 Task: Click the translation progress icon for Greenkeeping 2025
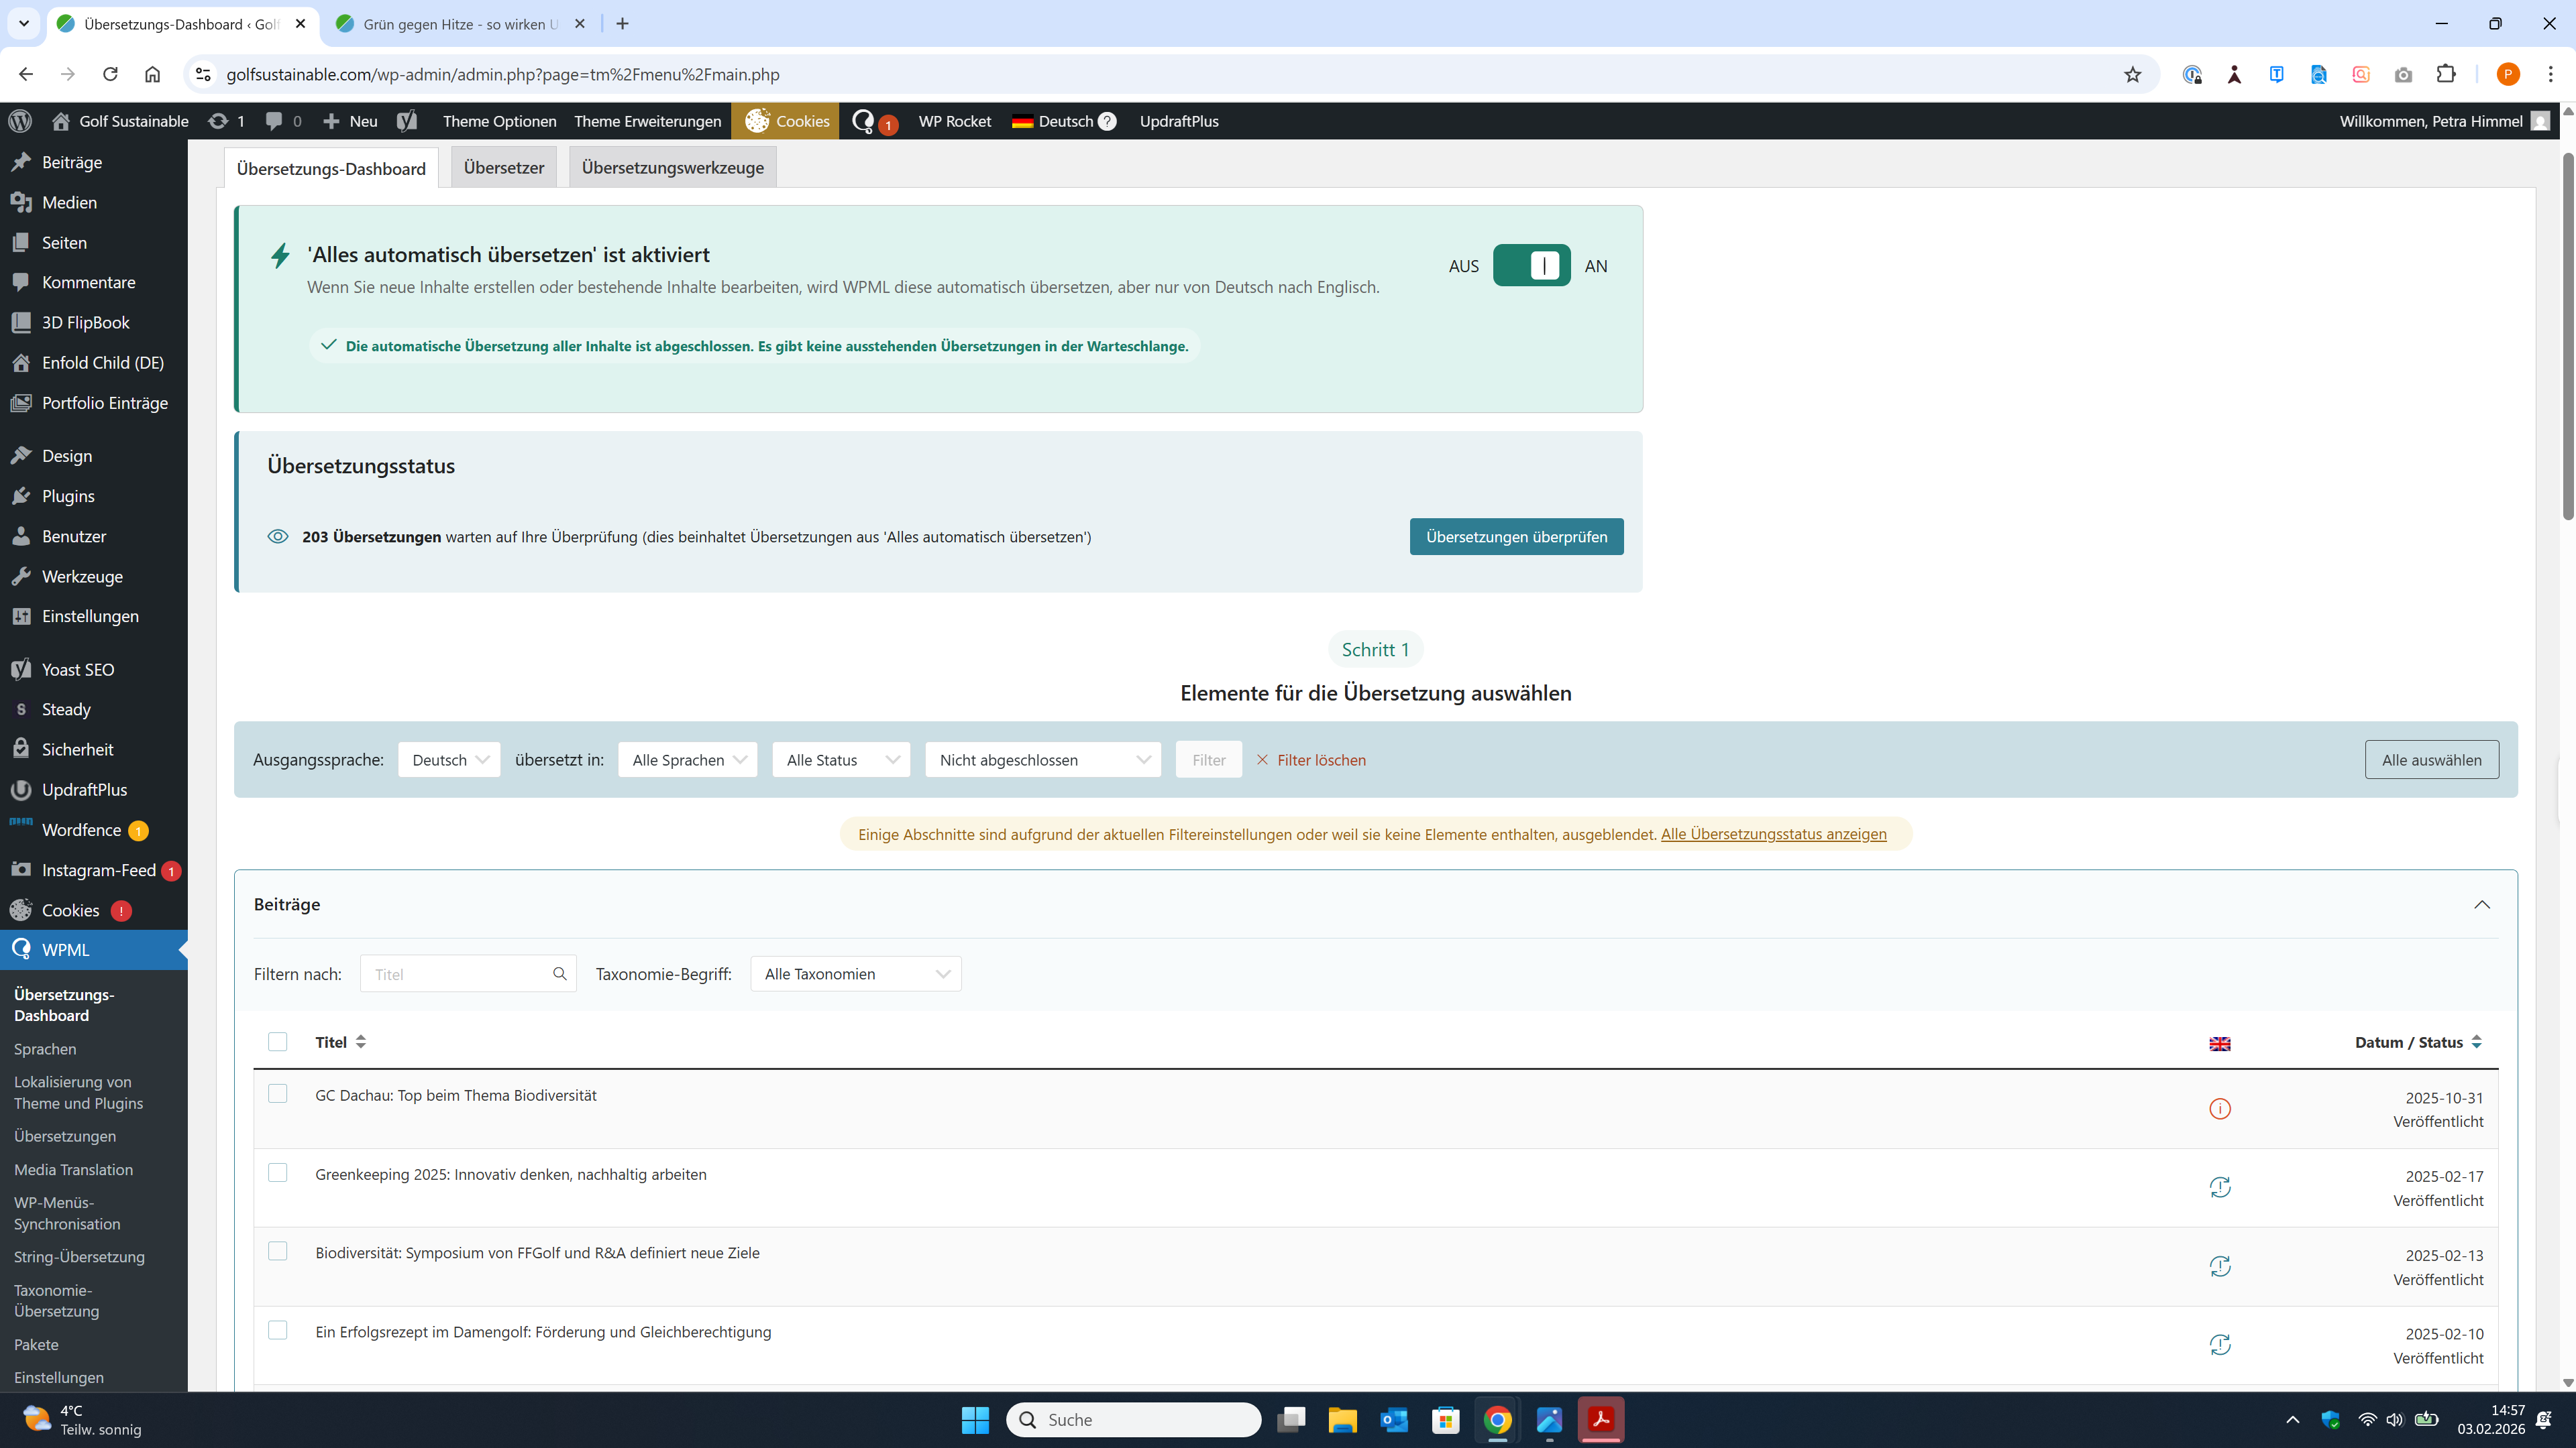[x=2219, y=1187]
